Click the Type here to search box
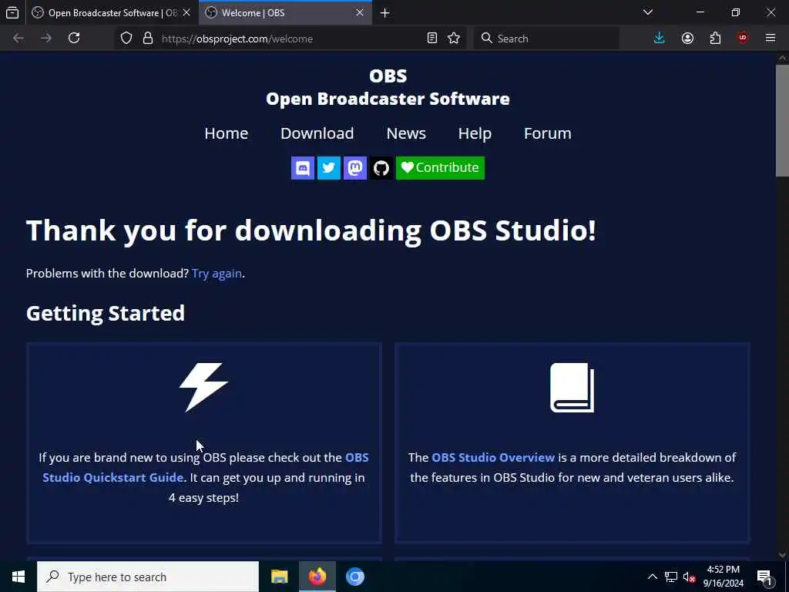The height and width of the screenshot is (592, 789). click(x=148, y=577)
